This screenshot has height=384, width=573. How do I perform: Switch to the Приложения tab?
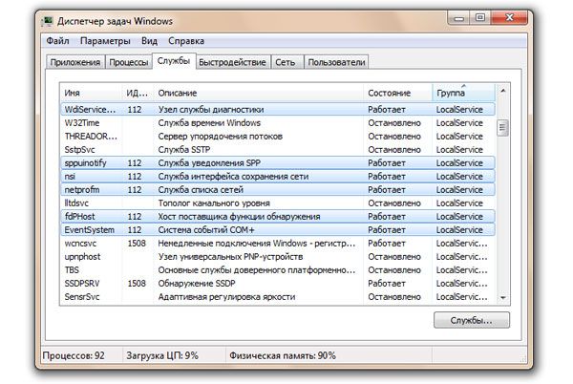pos(75,62)
